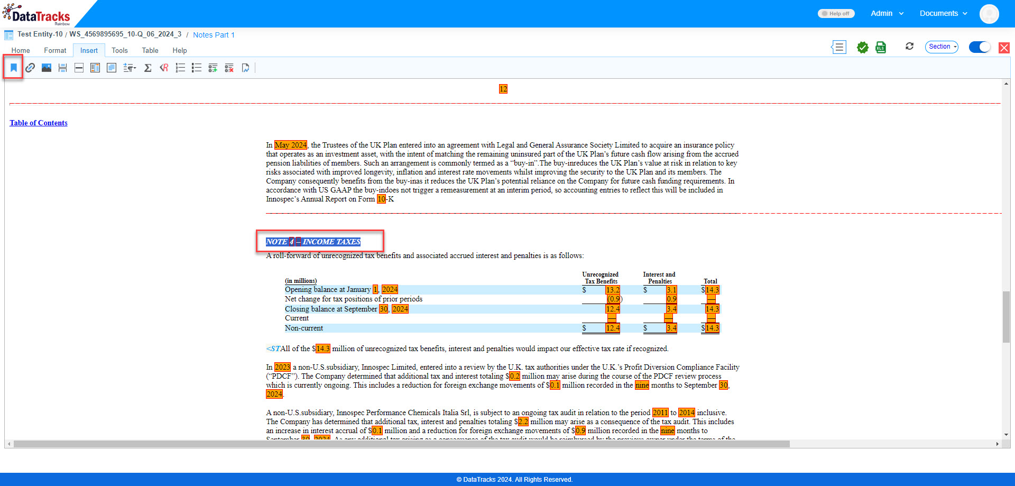Click the refresh arrows icon

coord(909,47)
